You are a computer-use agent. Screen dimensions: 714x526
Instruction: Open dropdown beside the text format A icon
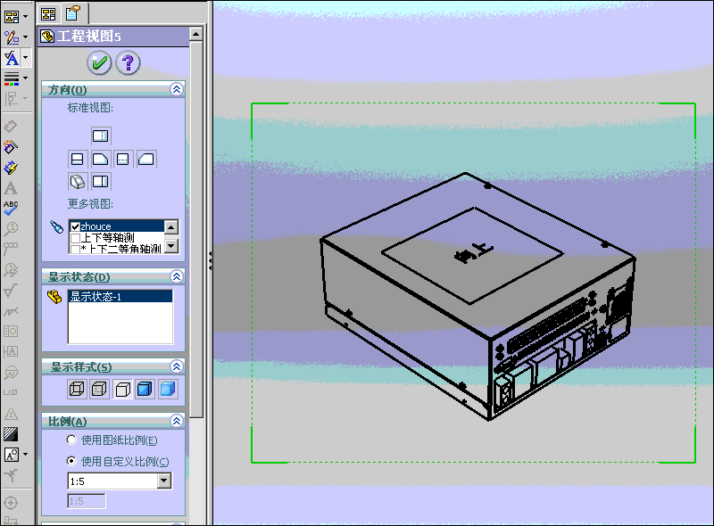click(26, 58)
